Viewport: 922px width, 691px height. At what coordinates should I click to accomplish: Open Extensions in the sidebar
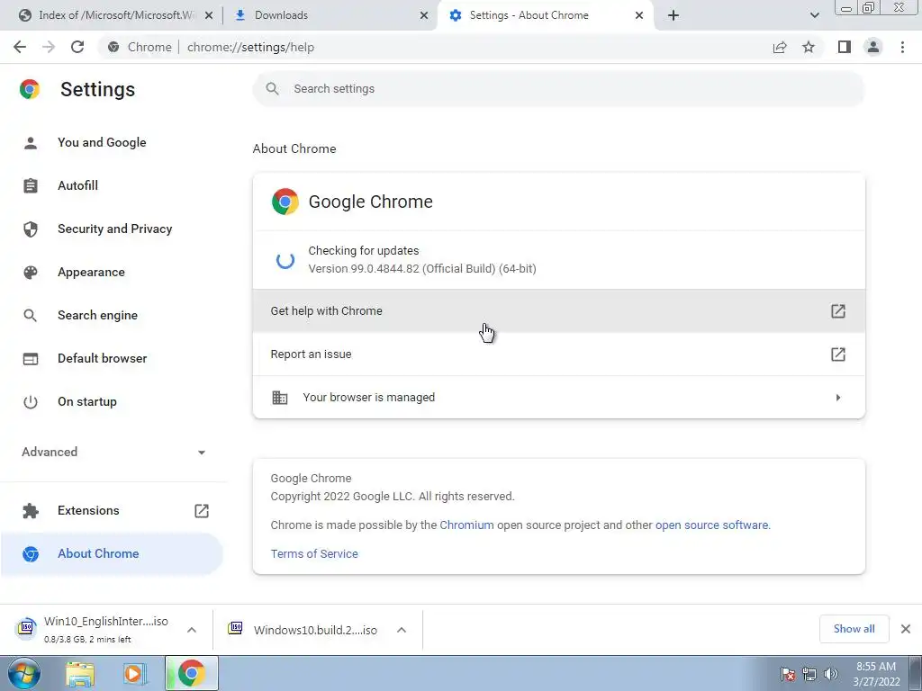[88, 510]
